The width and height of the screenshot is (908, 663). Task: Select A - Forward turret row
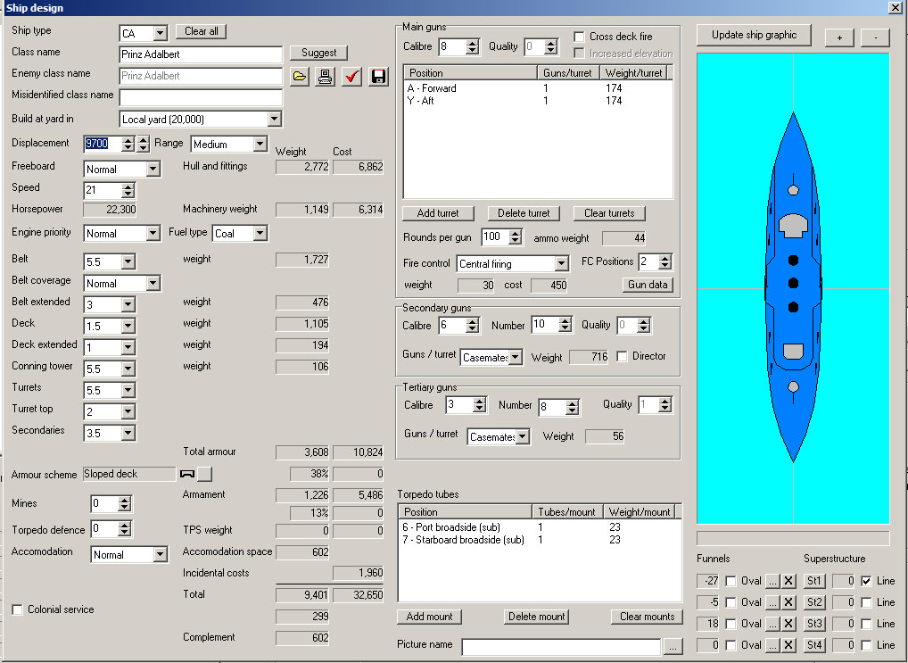[x=538, y=88]
